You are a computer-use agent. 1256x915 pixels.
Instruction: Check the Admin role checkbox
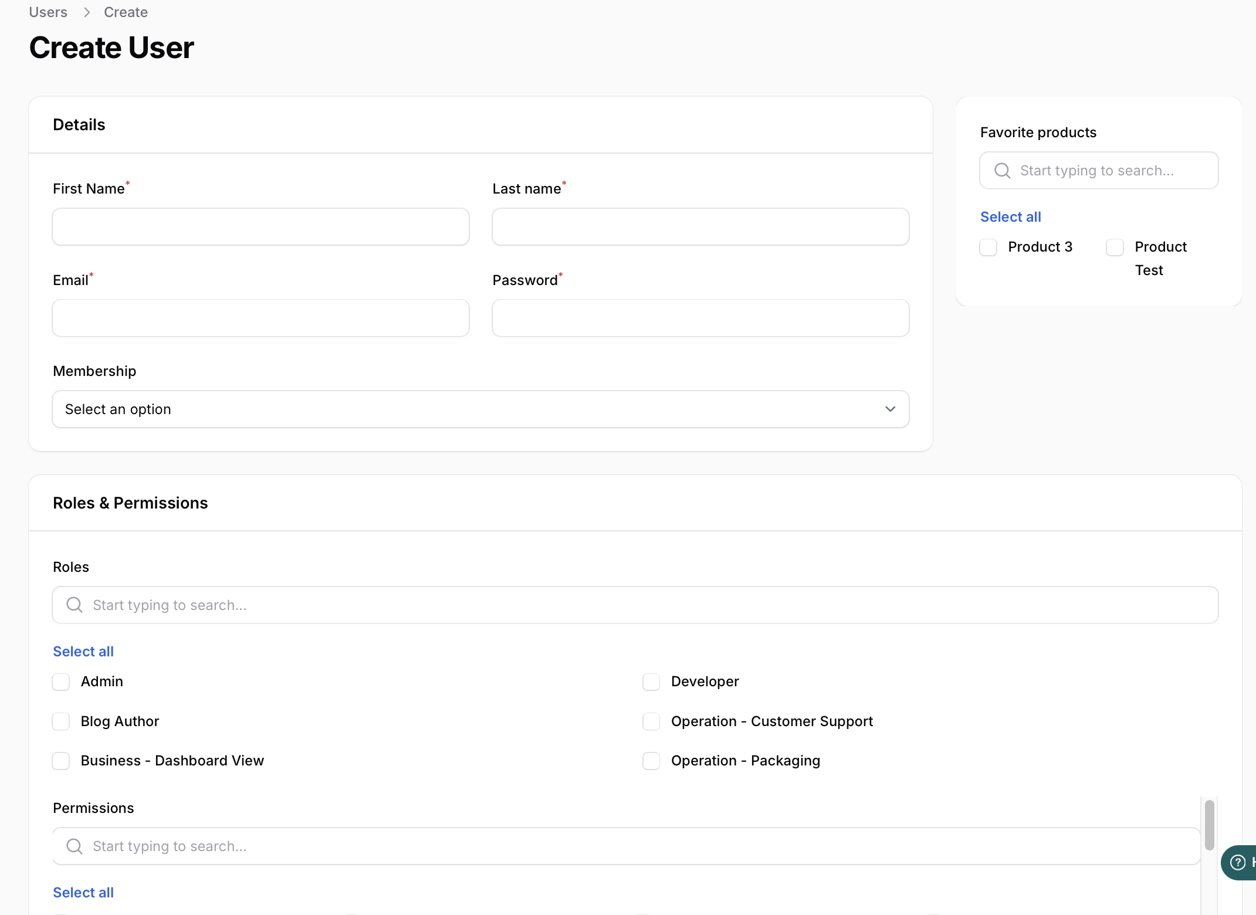tap(61, 682)
